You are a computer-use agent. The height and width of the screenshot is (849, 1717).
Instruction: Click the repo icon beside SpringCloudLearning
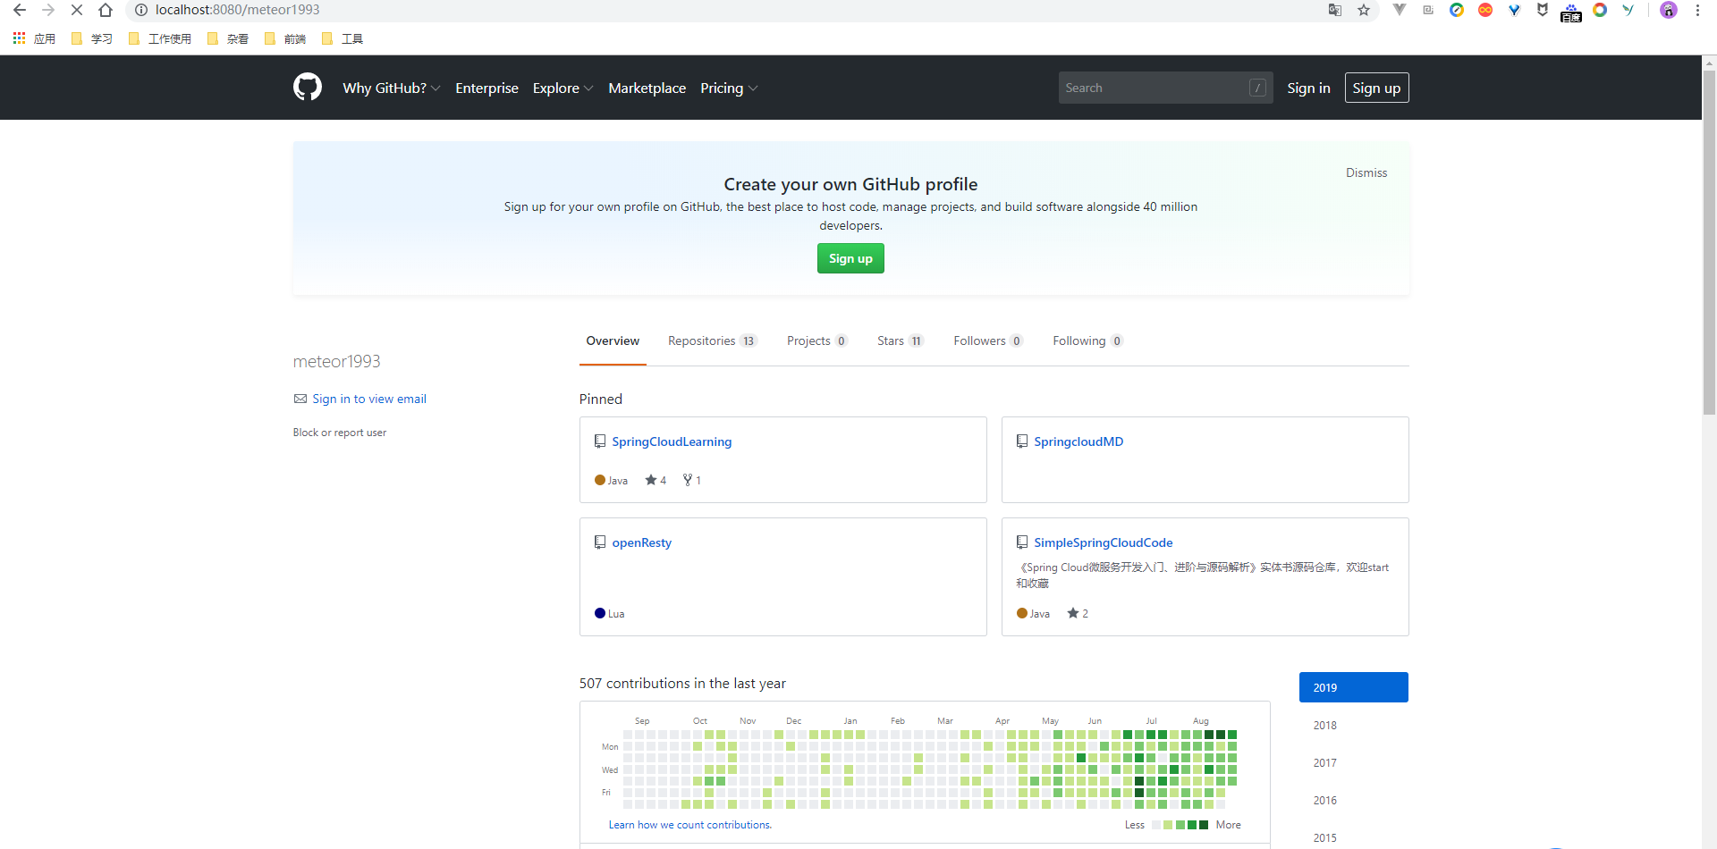click(600, 441)
